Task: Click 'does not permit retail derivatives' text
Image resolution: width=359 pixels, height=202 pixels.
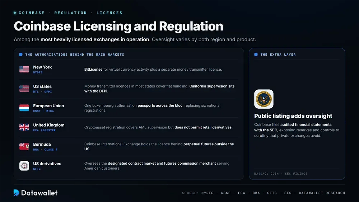Action: (x=203, y=127)
